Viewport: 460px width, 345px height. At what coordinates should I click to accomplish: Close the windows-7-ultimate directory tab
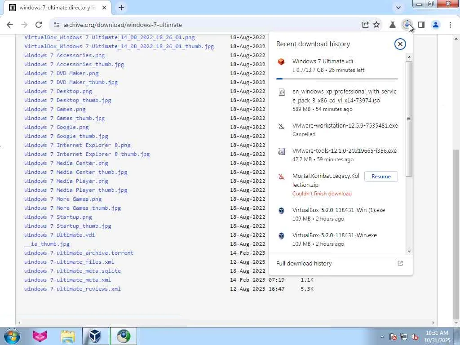(x=104, y=8)
